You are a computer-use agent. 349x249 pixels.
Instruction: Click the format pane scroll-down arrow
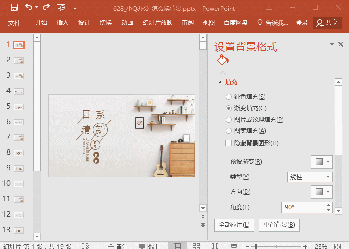pos(338,211)
